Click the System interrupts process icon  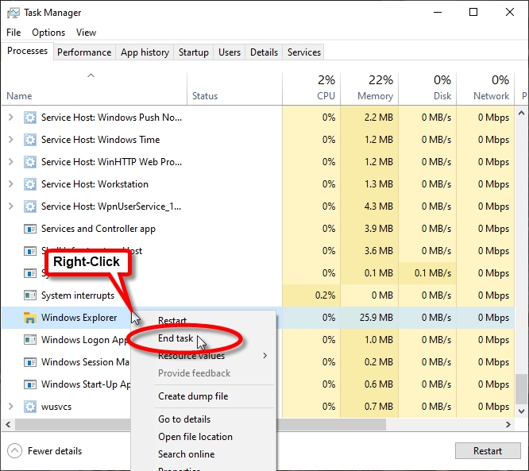click(30, 295)
